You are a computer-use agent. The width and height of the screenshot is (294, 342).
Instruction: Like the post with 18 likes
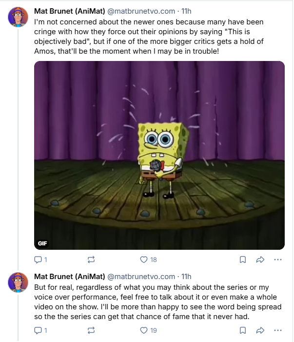(144, 260)
